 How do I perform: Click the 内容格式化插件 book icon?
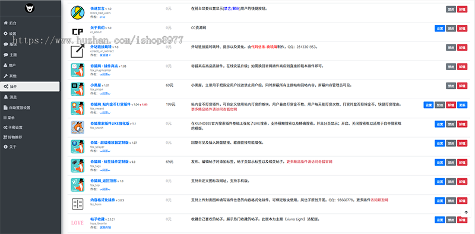pyautogui.click(x=78, y=204)
